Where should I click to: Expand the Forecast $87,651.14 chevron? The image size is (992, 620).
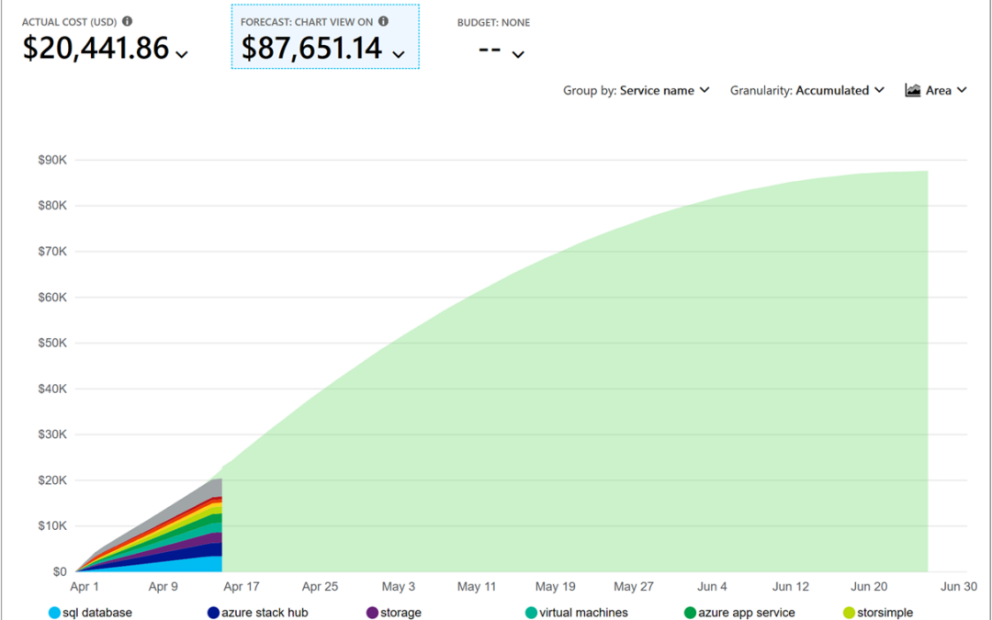click(x=398, y=54)
